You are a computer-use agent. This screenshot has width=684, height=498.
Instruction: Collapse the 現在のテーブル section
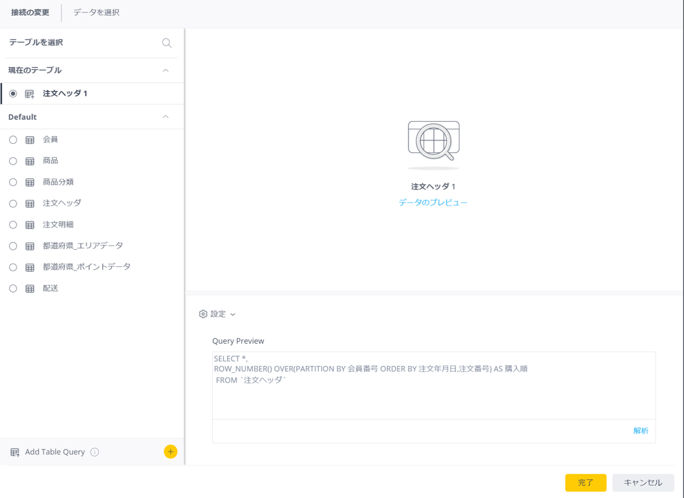pyautogui.click(x=166, y=71)
